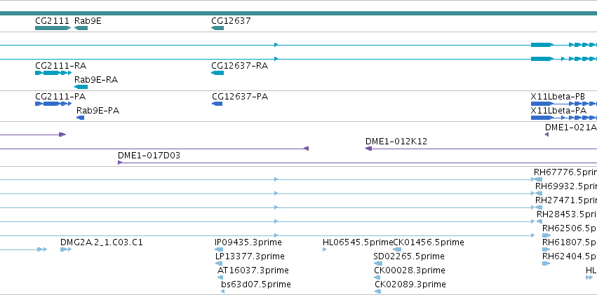Click the CG12637 gene feature
597x295 pixels.
217,28
